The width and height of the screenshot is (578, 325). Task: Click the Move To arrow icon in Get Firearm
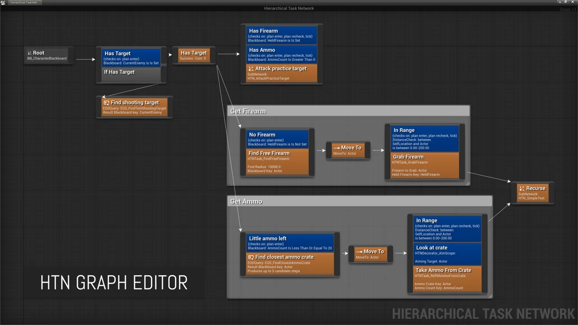tap(336, 148)
